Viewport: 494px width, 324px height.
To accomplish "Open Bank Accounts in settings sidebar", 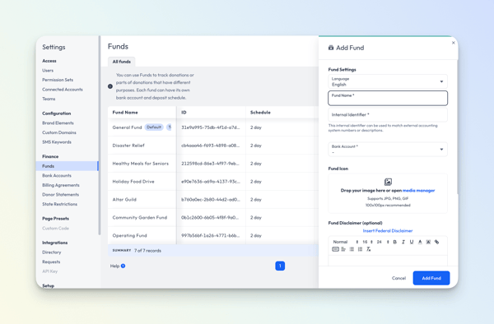I will click(x=57, y=175).
